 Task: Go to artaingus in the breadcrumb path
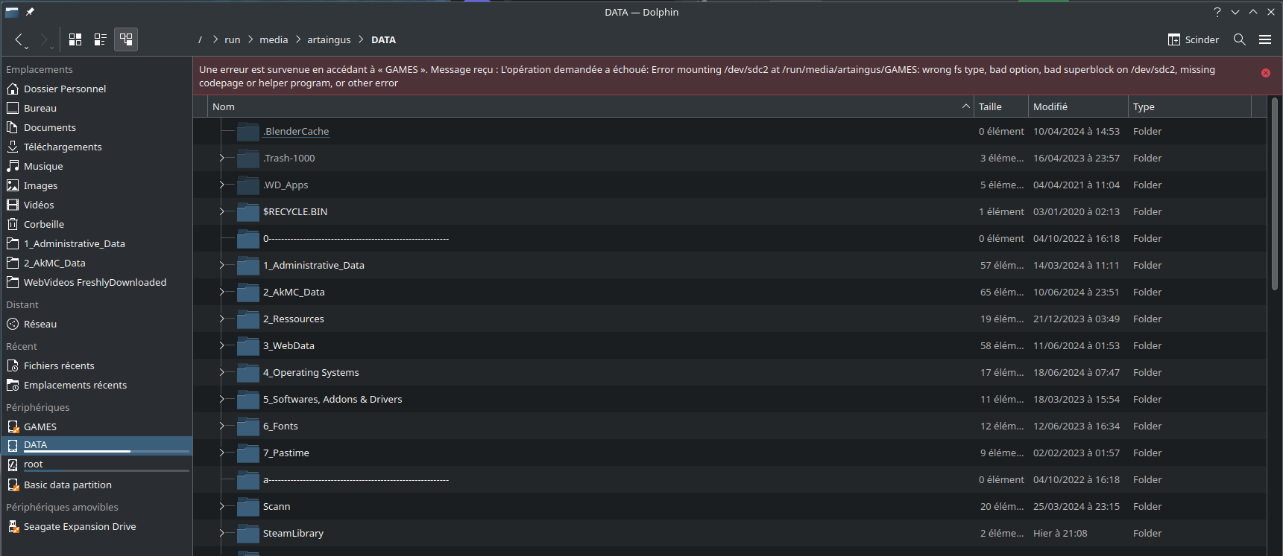tap(329, 39)
